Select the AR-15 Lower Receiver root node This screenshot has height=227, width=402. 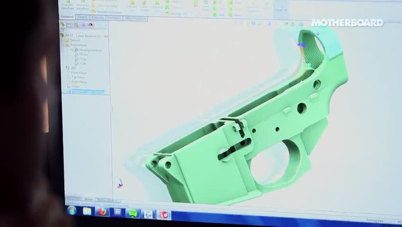click(84, 36)
